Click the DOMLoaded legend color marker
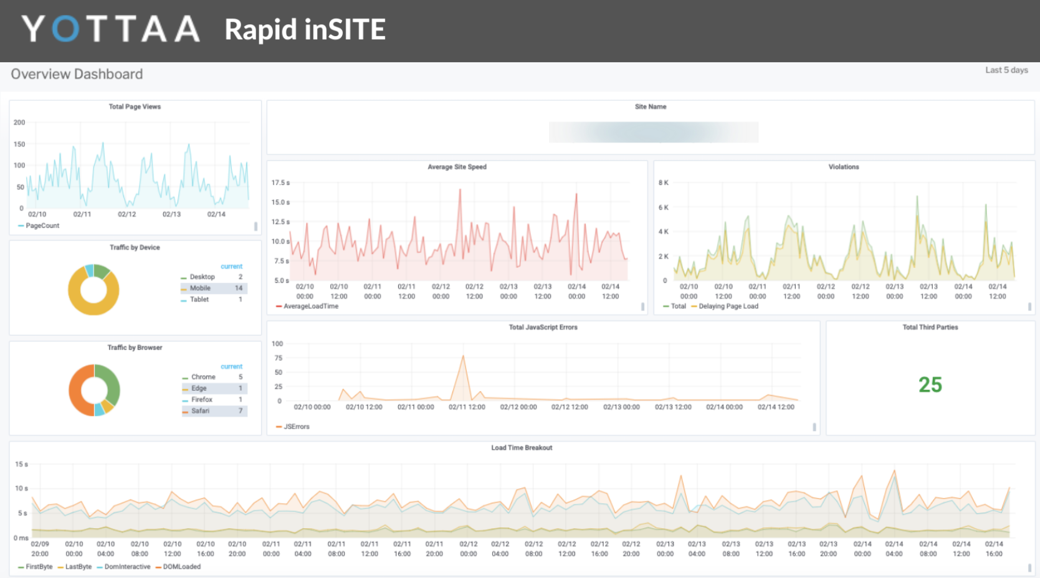 [x=159, y=567]
